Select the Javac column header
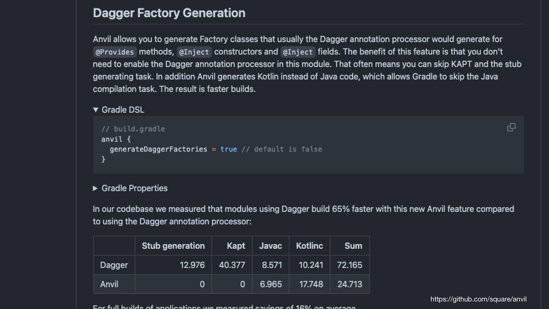The height and width of the screenshot is (309, 549). coord(270,246)
